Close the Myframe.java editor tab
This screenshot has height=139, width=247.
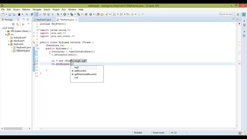coord(76,20)
